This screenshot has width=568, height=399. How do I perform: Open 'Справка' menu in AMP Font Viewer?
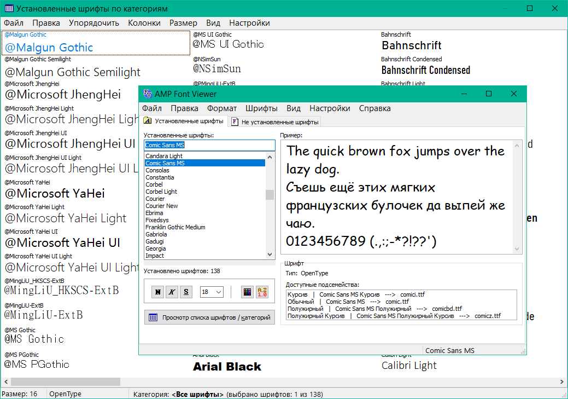point(374,108)
